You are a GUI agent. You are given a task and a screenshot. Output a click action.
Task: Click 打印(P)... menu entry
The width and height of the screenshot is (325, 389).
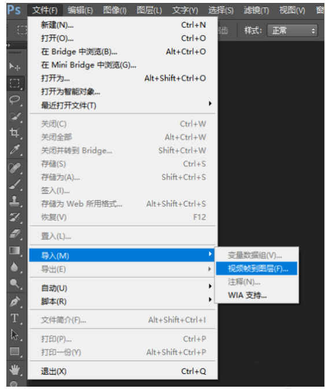pos(122,339)
